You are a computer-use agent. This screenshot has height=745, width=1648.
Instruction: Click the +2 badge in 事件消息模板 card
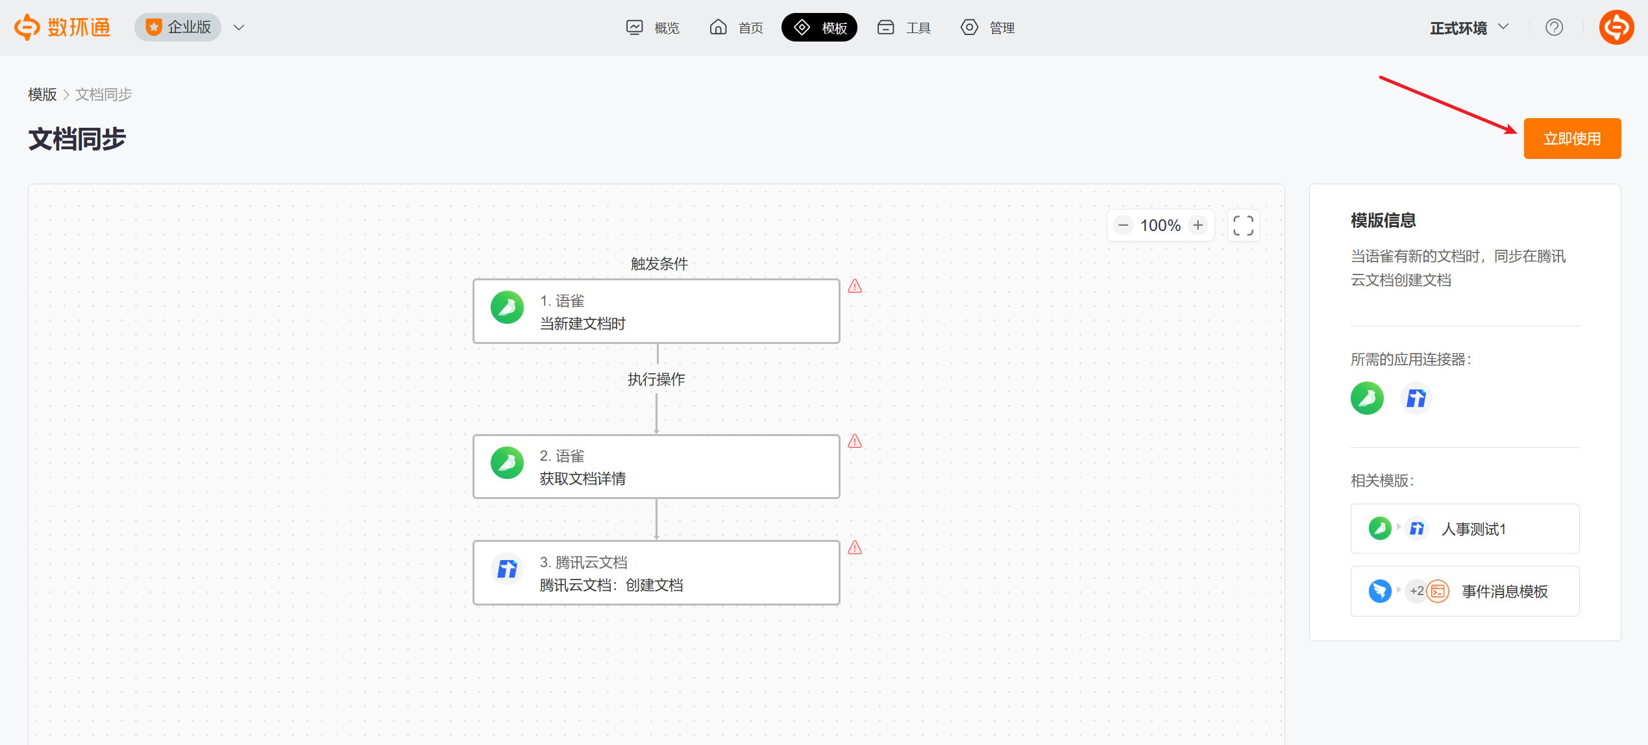click(1416, 591)
